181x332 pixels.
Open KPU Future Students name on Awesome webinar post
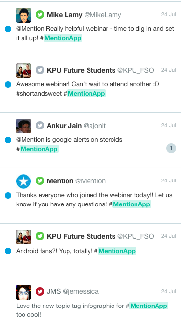click(x=81, y=70)
